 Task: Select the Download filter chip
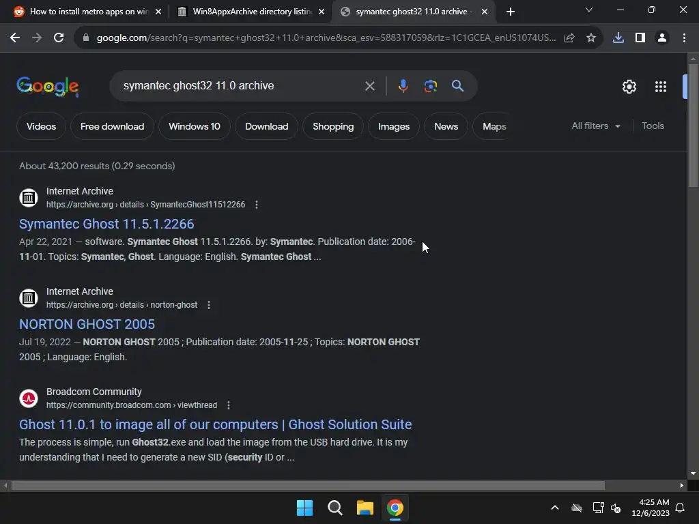pyautogui.click(x=267, y=126)
